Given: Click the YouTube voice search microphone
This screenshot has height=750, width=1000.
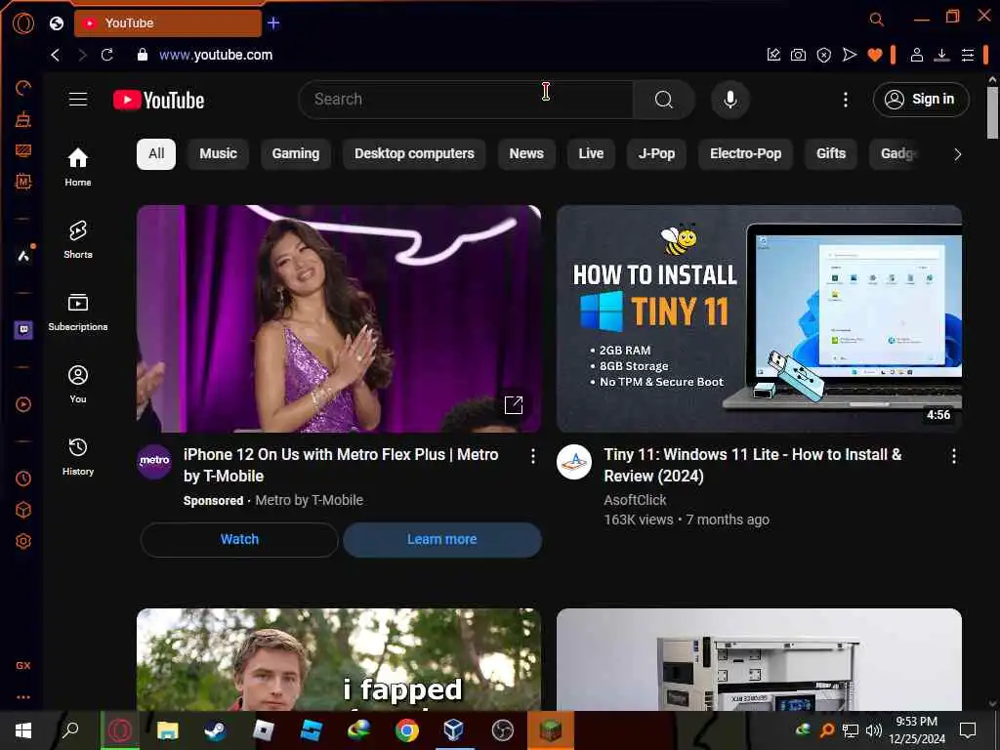Looking at the screenshot, I should tap(730, 100).
